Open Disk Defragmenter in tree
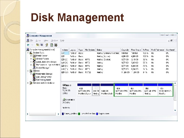 44,77
